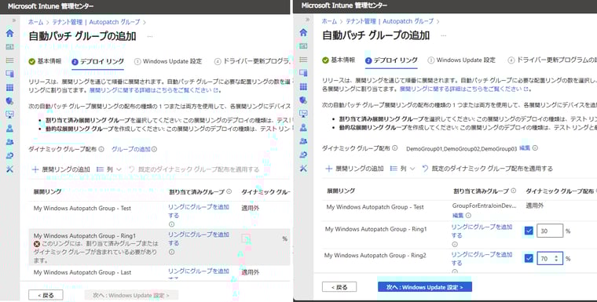Click 展開リングの追加 in left window
Viewport: 597px width, 302px height.
click(x=61, y=169)
